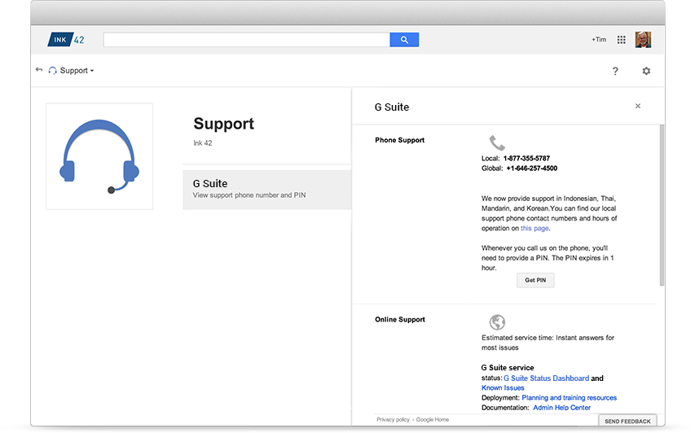Click the Get PIN button
Image resolution: width=695 pixels, height=433 pixels.
pos(535,280)
